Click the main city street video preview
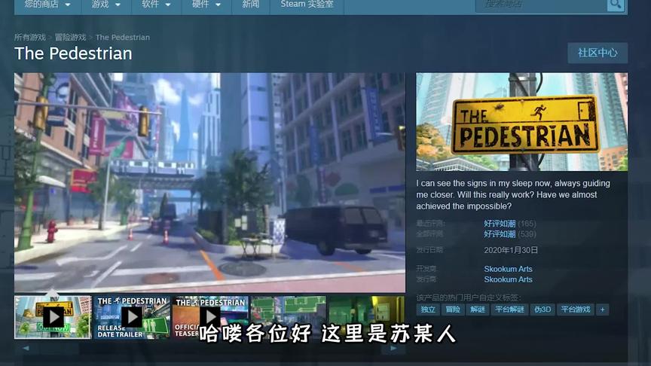 click(x=209, y=182)
